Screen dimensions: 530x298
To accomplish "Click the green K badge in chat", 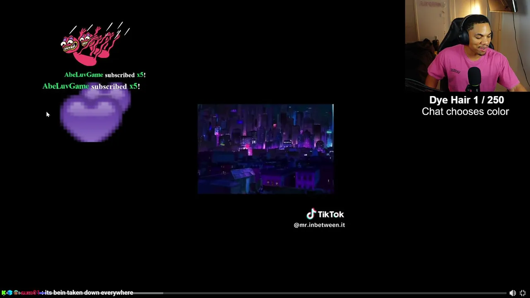I will [4, 293].
